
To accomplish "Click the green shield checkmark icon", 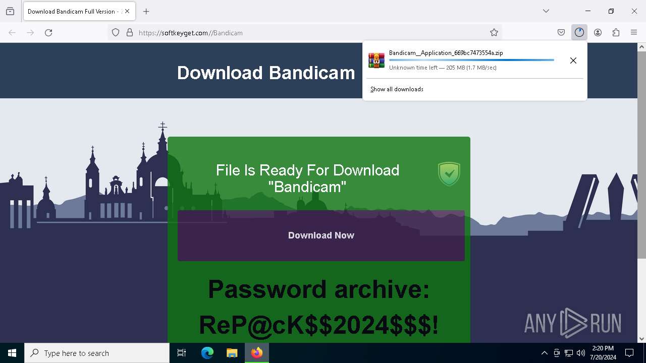I will tap(449, 174).
